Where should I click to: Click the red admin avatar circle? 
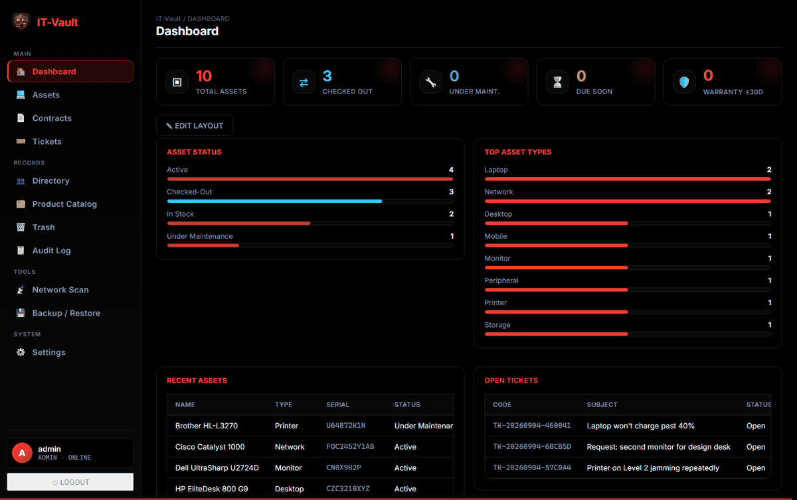[x=22, y=453]
